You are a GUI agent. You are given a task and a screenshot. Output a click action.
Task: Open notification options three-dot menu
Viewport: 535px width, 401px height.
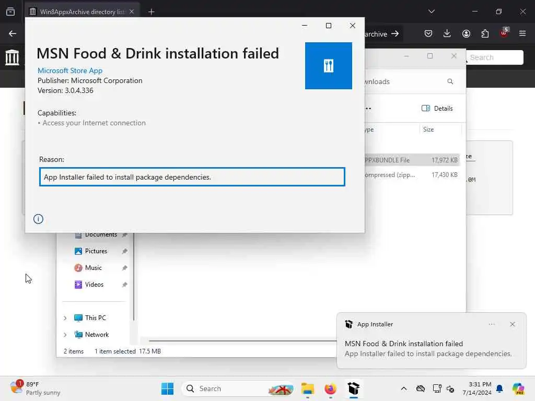tap(491, 324)
